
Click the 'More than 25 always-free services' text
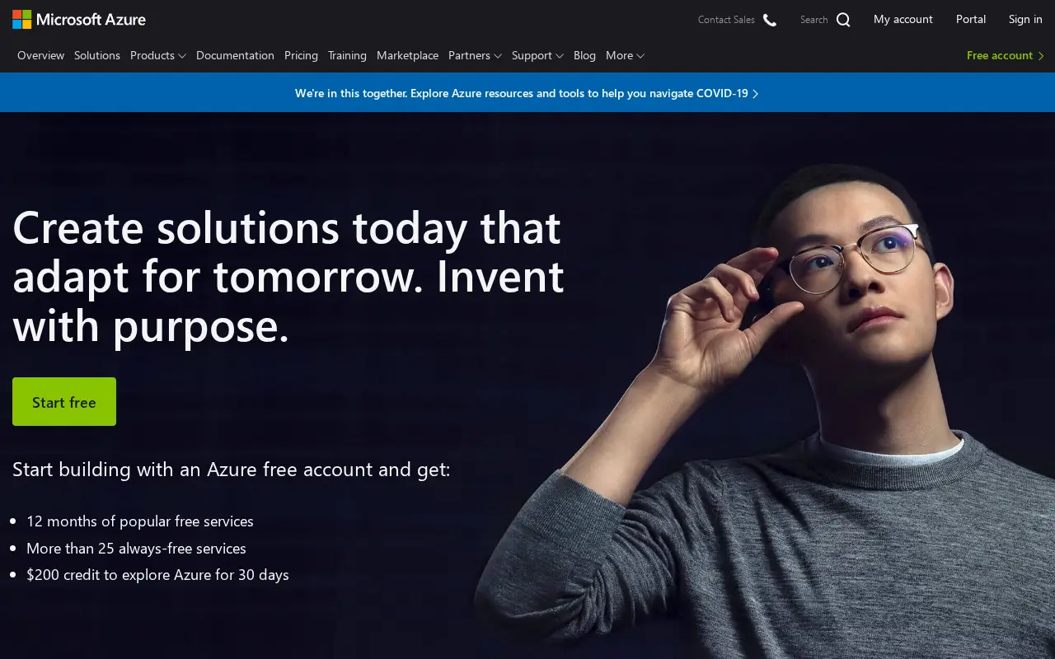click(x=136, y=549)
